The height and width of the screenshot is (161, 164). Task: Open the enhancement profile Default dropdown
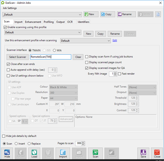[85, 41]
